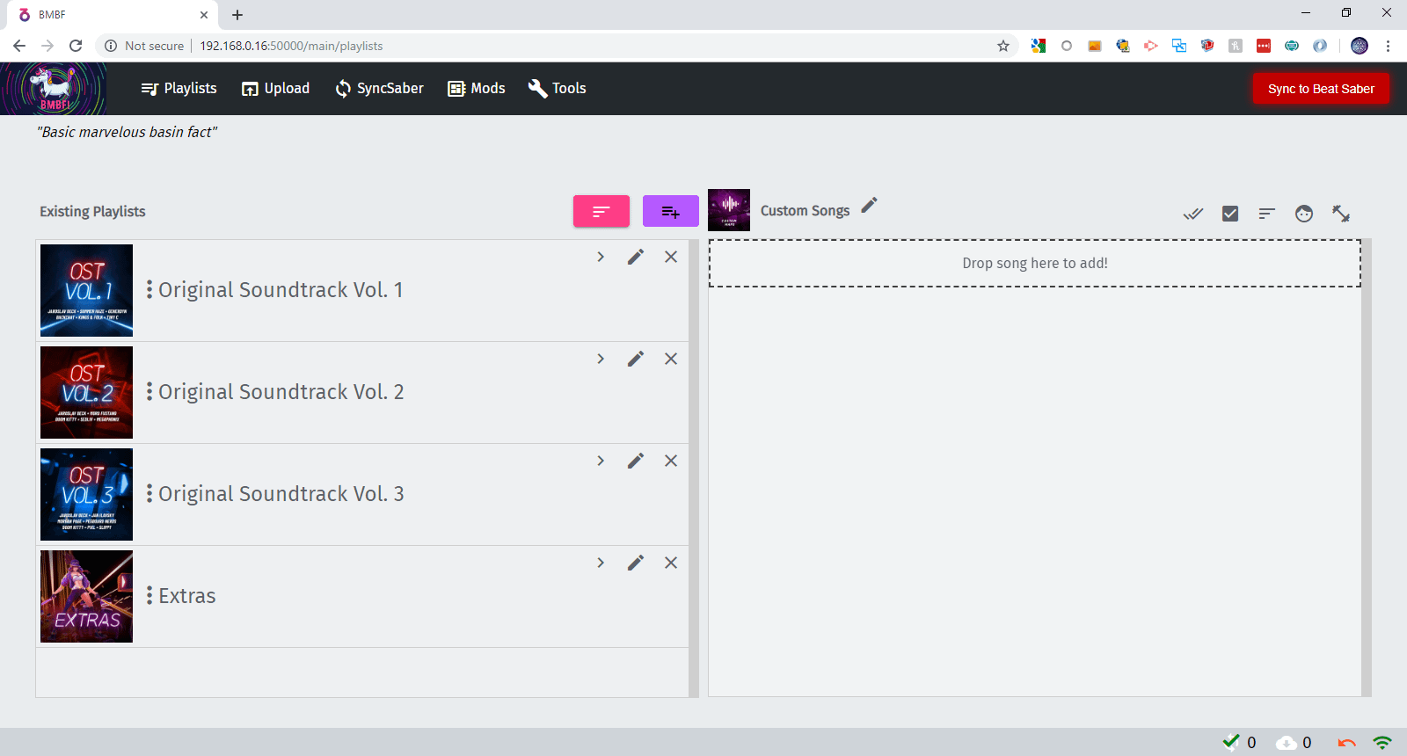
Task: Delete Original Soundtrack Vol. 3 playlist
Action: click(x=671, y=461)
